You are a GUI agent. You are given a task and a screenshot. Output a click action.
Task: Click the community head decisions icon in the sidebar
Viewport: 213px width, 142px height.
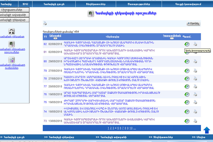coord(11,44)
